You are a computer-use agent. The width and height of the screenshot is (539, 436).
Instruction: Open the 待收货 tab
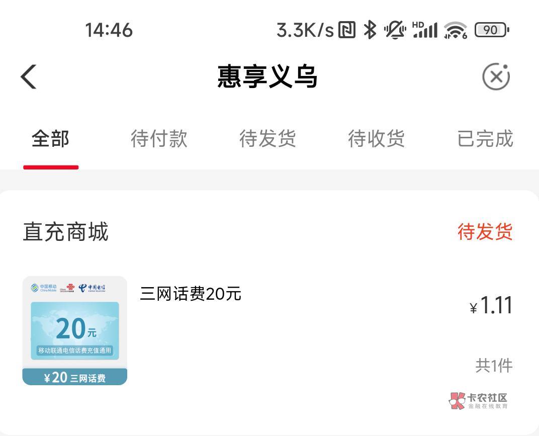pyautogui.click(x=377, y=139)
